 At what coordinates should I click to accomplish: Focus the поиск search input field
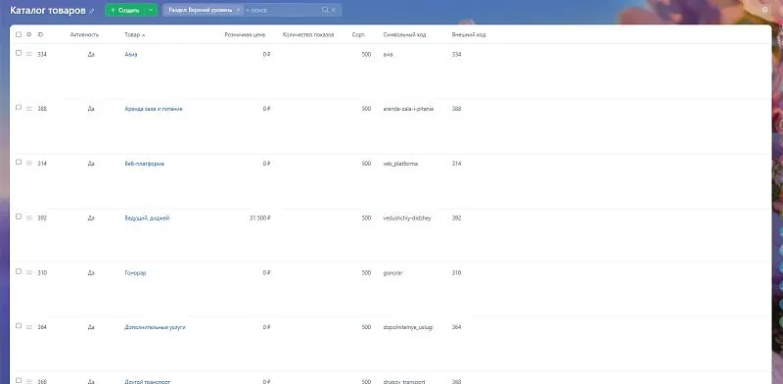click(x=282, y=10)
